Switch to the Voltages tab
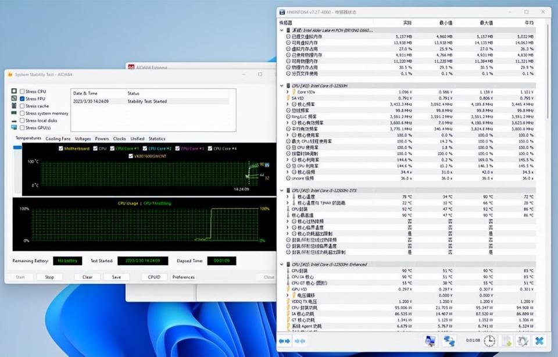The width and height of the screenshot is (558, 357). tap(83, 139)
